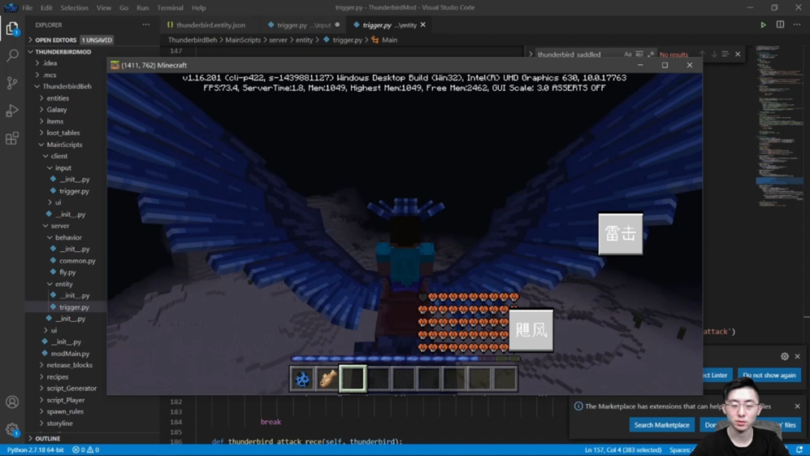Image resolution: width=810 pixels, height=456 pixels.
Task: Expand the entities folder
Action: tap(57, 98)
